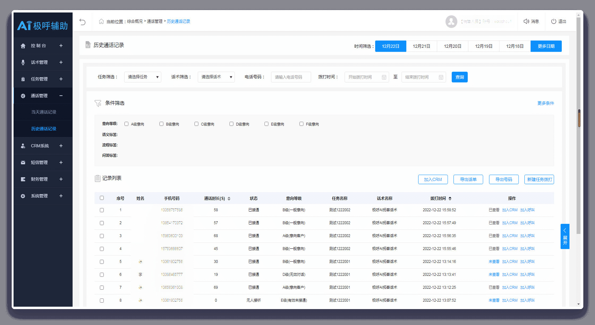The width and height of the screenshot is (595, 325).
Task: Click 综合概况 in the breadcrumb
Action: point(135,22)
